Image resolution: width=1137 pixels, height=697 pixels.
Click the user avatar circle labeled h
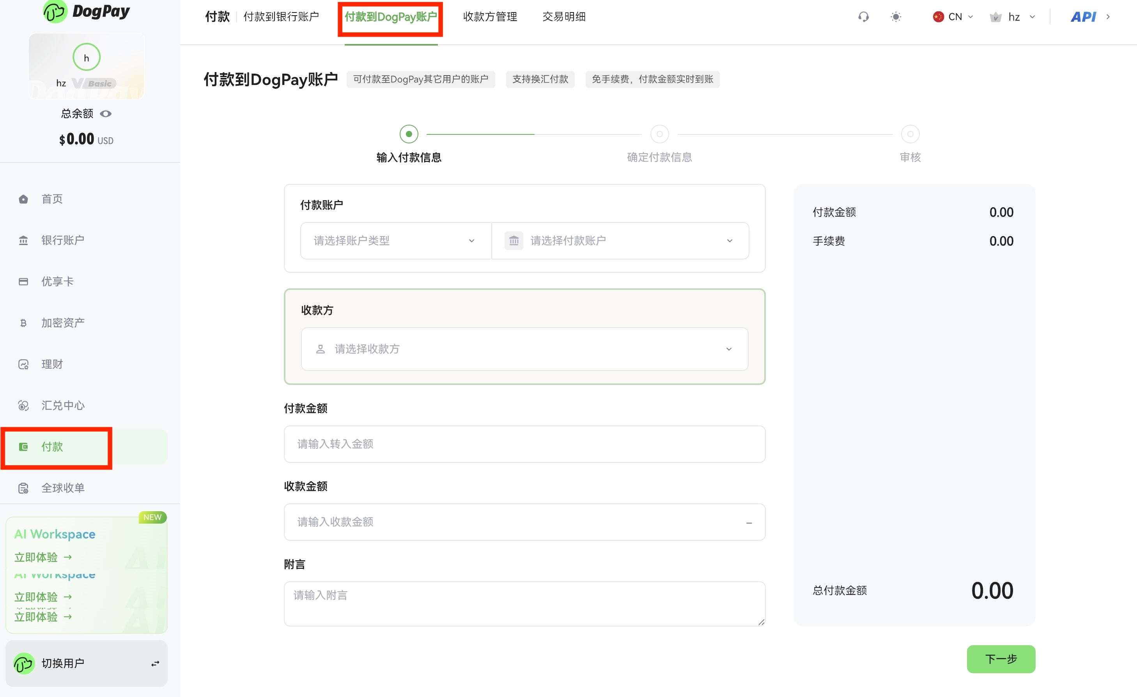click(x=86, y=57)
